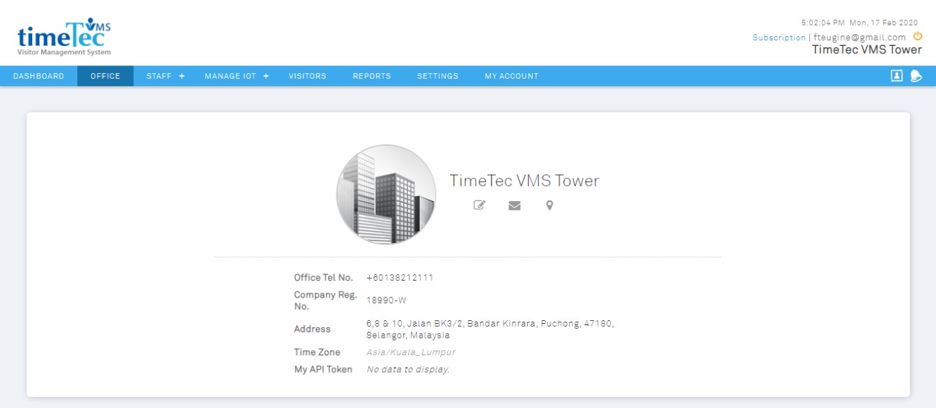The width and height of the screenshot is (936, 408).
Task: Click the Asia/Kuala_Lumpur time zone value
Action: [411, 352]
